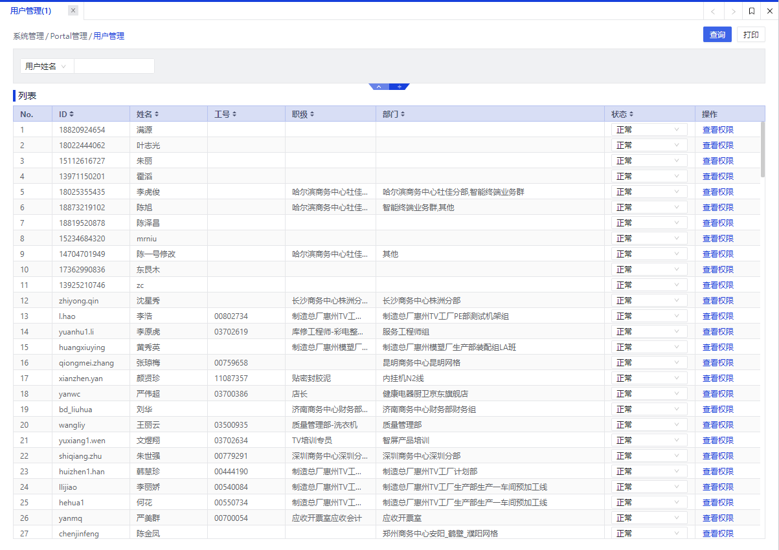Image resolution: width=779 pixels, height=550 pixels.
Task: Click the 工号 column sort icon
Action: pos(234,115)
